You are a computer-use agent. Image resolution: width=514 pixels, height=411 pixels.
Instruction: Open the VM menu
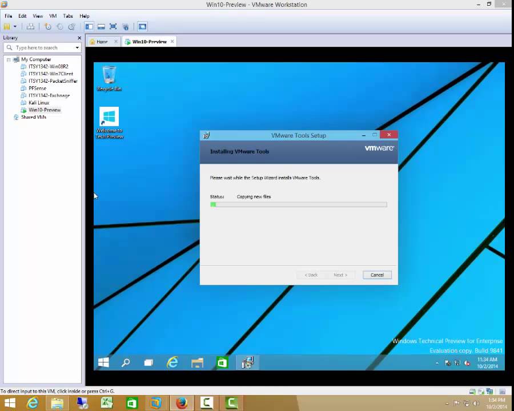[53, 16]
